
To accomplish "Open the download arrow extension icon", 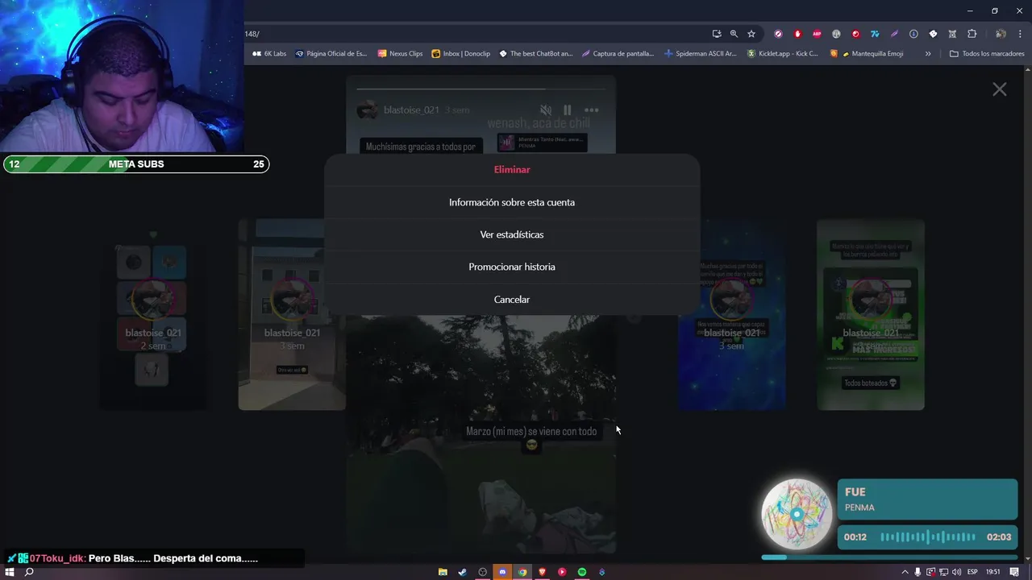I will [x=913, y=34].
